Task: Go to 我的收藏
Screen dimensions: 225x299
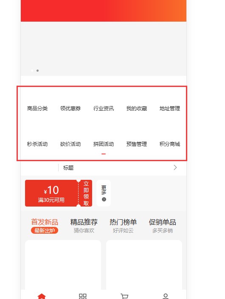Action: 137,108
